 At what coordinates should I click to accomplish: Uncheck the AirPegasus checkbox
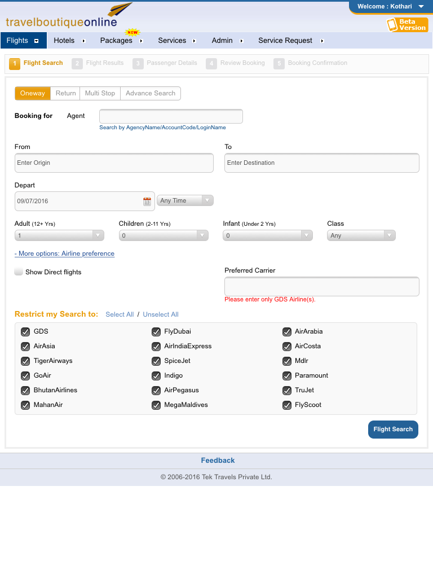[156, 391]
